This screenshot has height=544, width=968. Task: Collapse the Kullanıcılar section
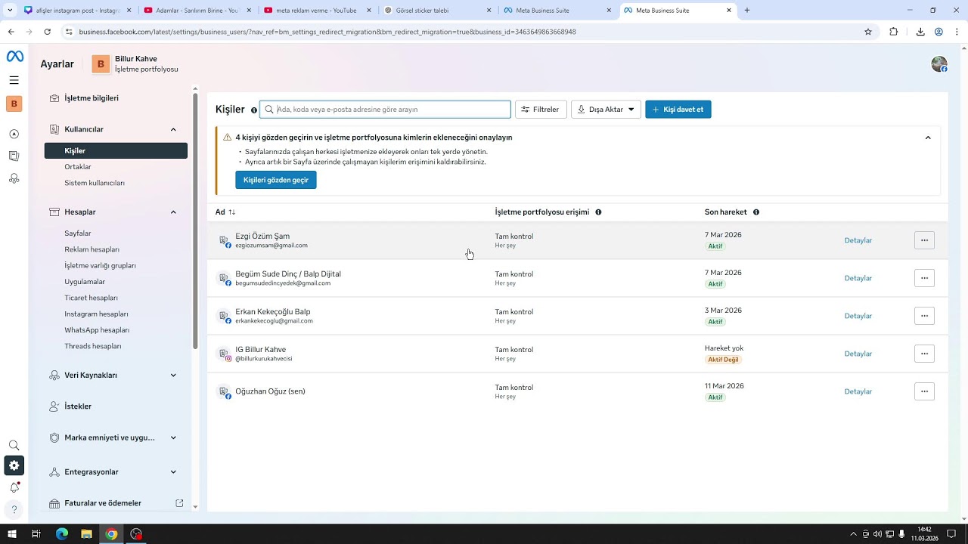(x=173, y=129)
